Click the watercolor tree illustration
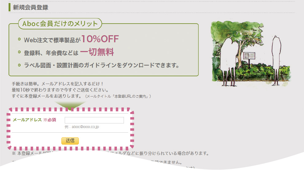Viewport: 304px width, 170px height. click(250, 52)
